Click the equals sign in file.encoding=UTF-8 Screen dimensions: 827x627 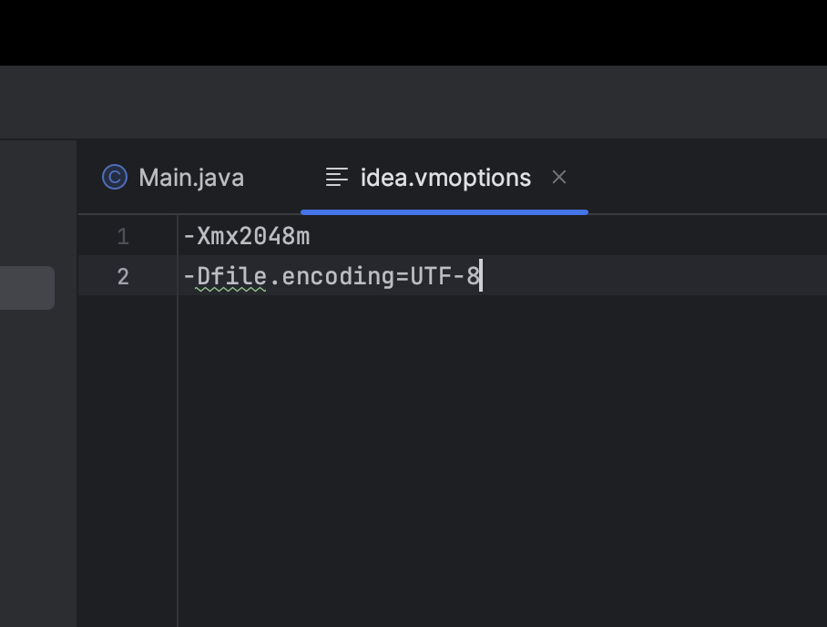click(403, 277)
